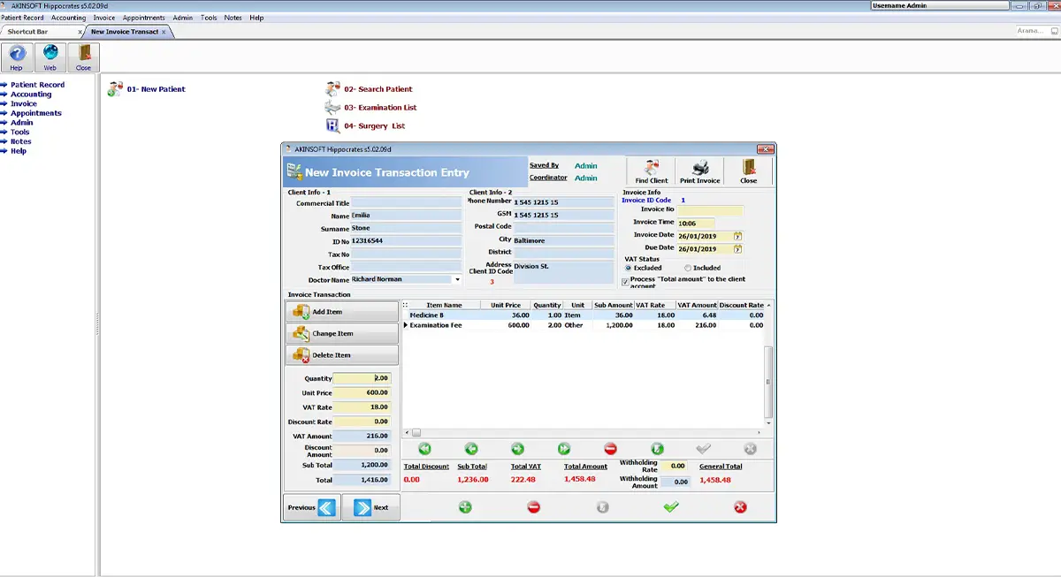Screen dimensions: 1061x577
Task: Open Admin menu in menu bar
Action: pyautogui.click(x=183, y=18)
